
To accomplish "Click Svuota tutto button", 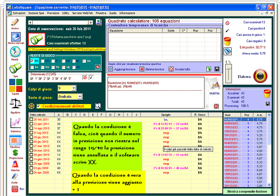I will coord(179,69).
